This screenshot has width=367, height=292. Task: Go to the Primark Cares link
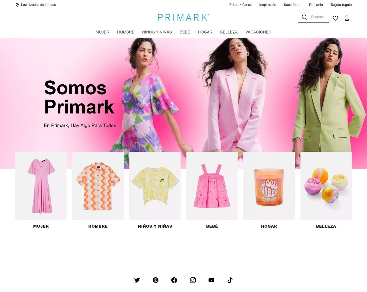[240, 5]
